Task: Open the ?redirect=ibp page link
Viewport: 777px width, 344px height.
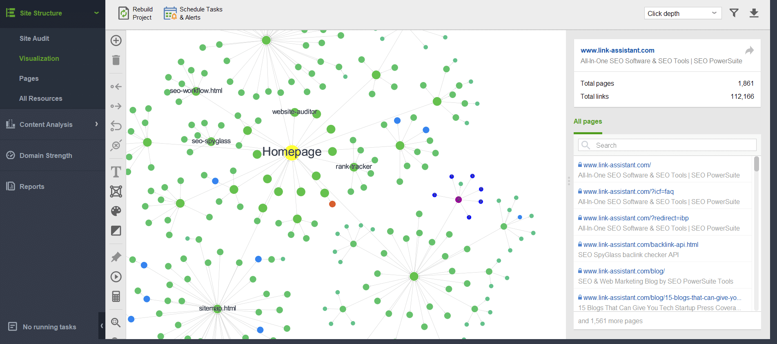Action: [636, 218]
